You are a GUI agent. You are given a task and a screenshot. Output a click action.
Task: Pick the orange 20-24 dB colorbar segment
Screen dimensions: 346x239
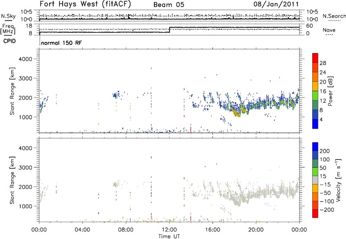pyautogui.click(x=315, y=77)
